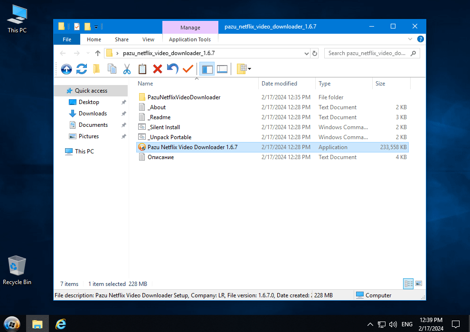Click the New folder icon in the title bar
The height and width of the screenshot is (332, 470).
pos(87,27)
